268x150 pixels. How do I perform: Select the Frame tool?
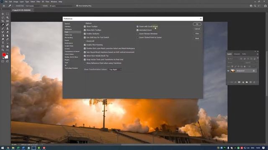[x=8, y=21]
